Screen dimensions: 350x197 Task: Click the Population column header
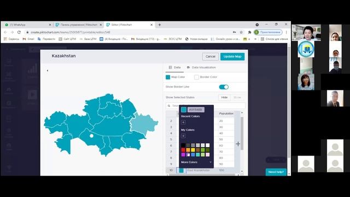coord(226,113)
